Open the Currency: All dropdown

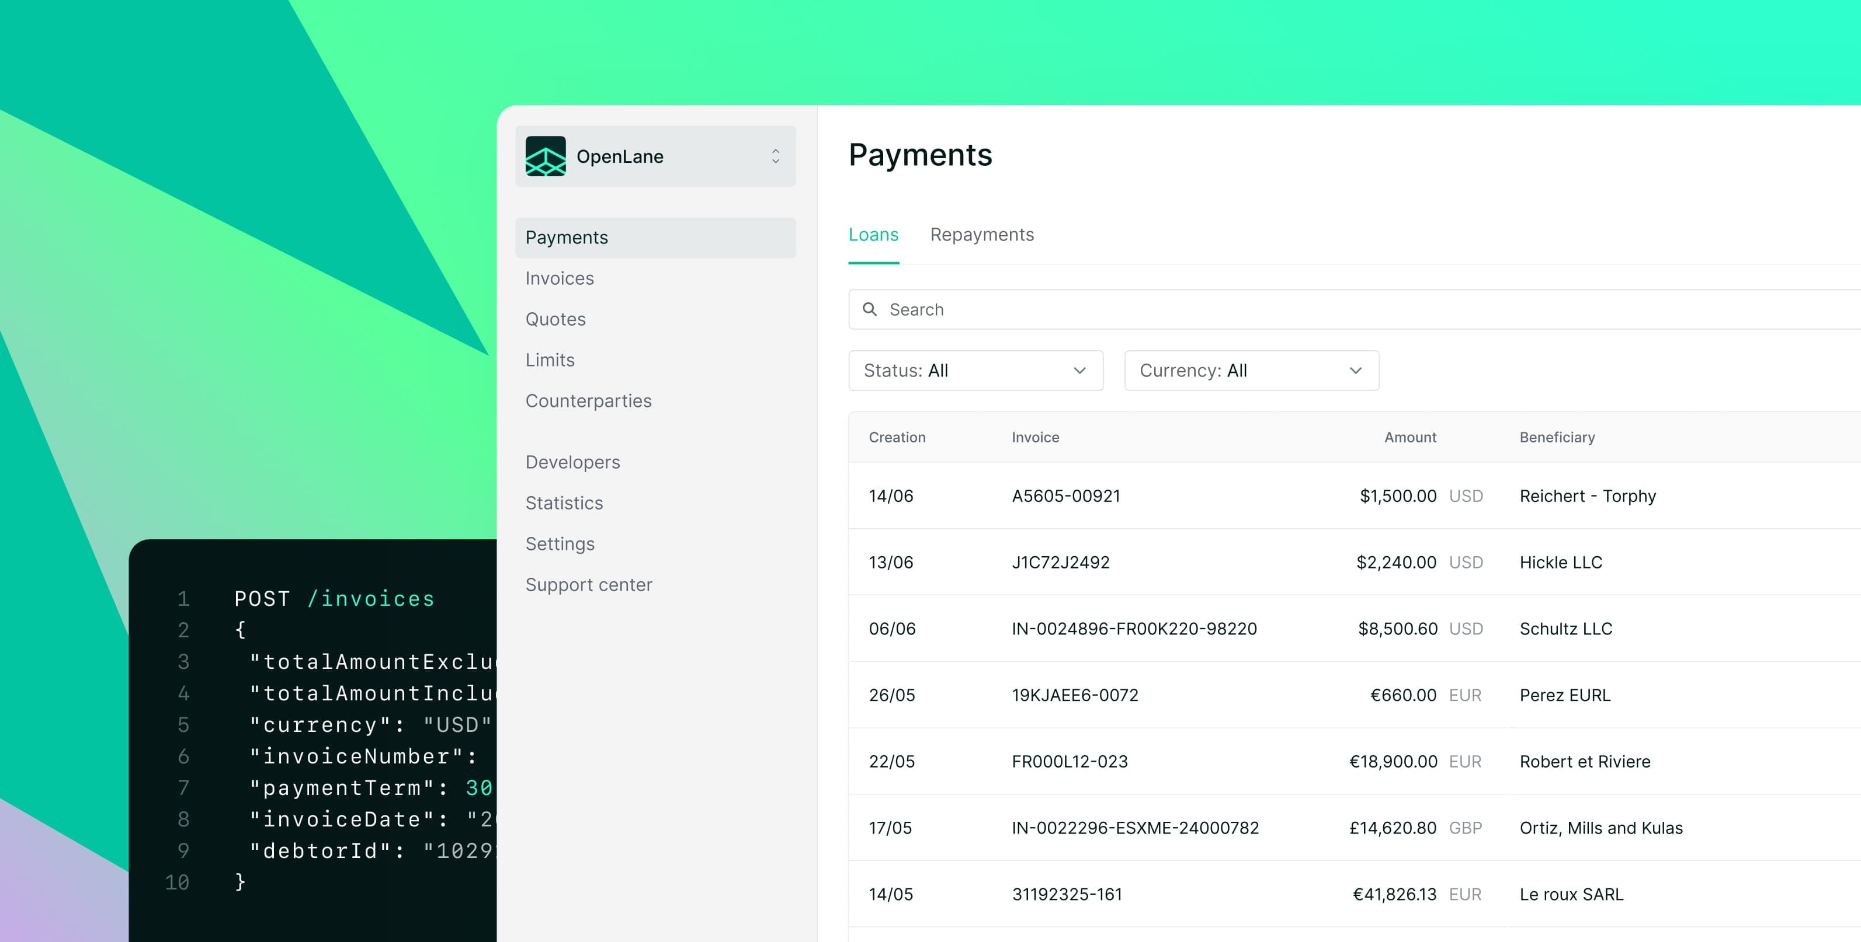click(1251, 370)
